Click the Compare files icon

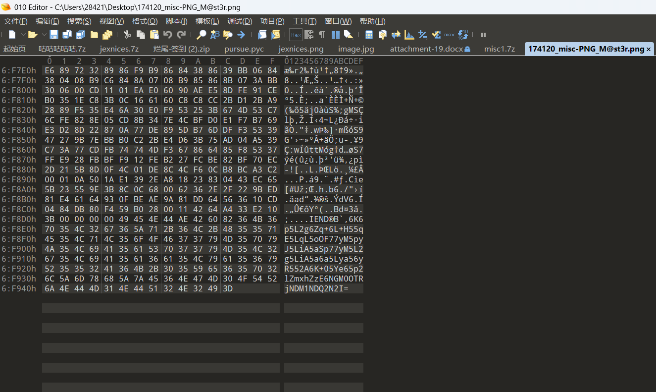pos(382,35)
